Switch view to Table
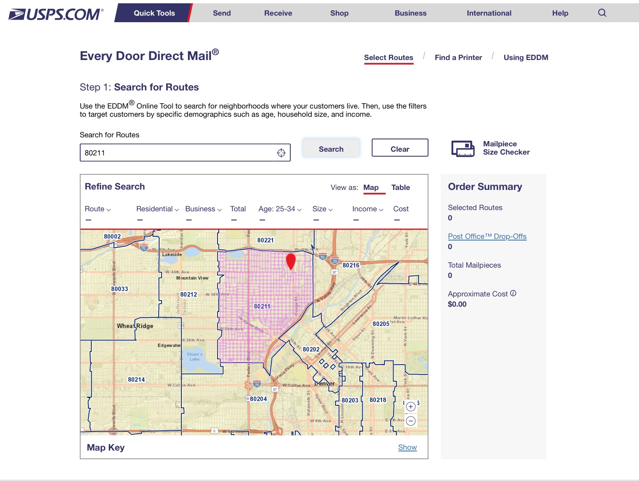Image resolution: width=639 pixels, height=481 pixels. [x=401, y=187]
